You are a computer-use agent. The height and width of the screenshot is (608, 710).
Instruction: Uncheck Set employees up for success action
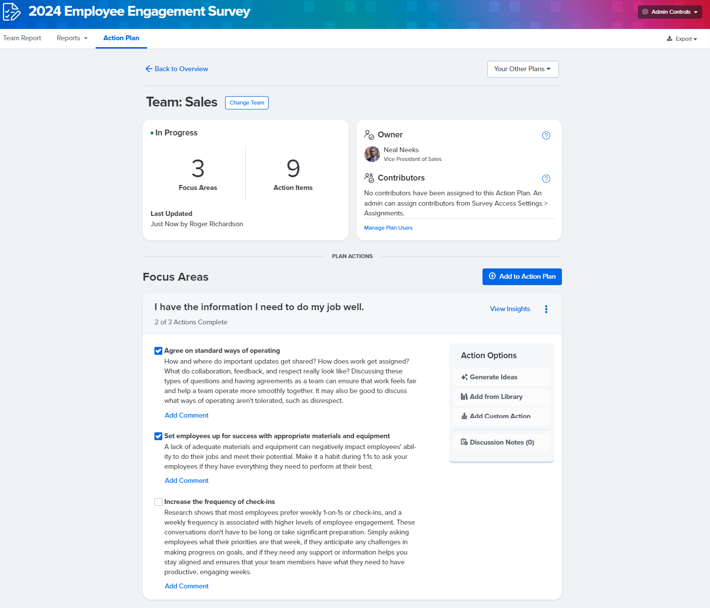tap(158, 436)
